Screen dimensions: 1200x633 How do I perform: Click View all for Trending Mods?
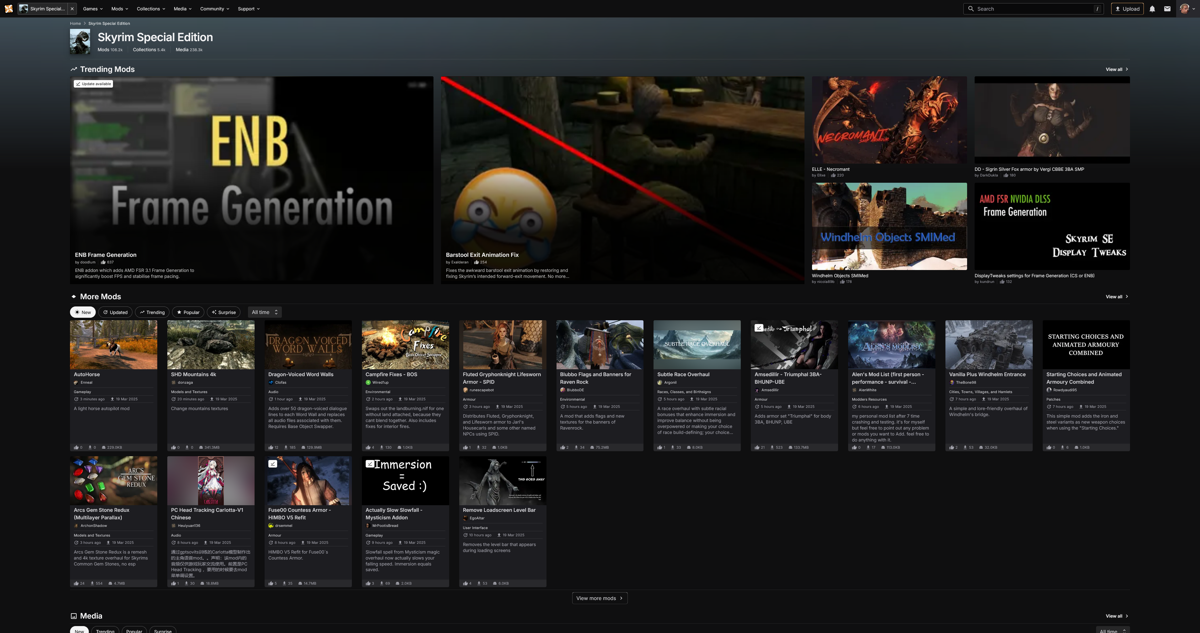[x=1117, y=69]
